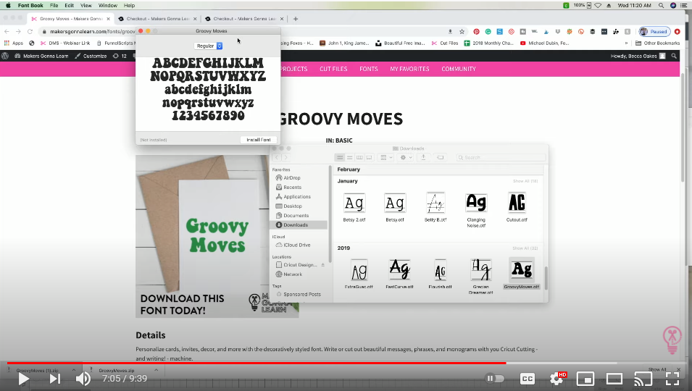Toggle closed captions with CC button
The image size is (692, 391).
[528, 379]
